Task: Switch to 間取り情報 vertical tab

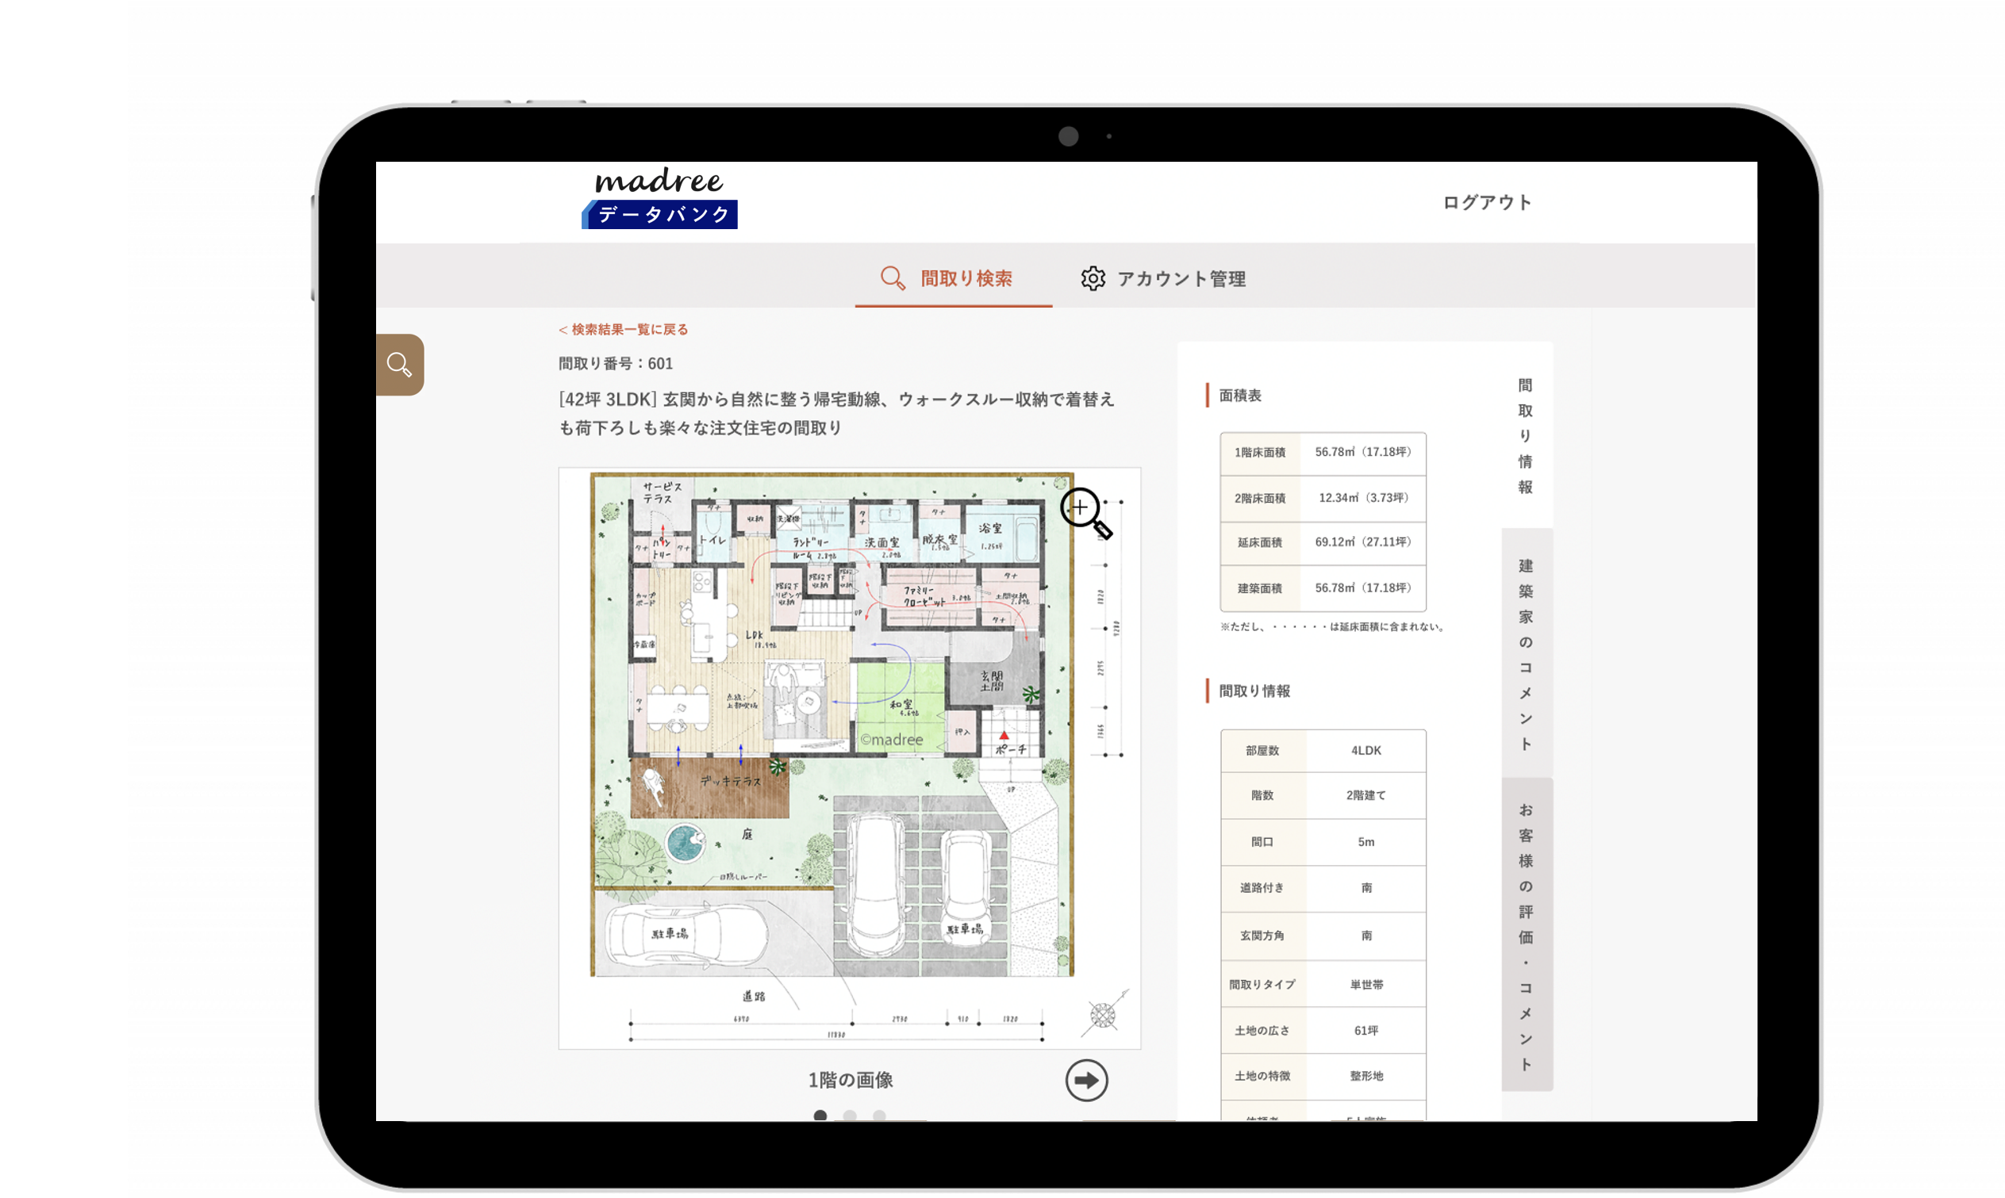Action: pos(1525,436)
